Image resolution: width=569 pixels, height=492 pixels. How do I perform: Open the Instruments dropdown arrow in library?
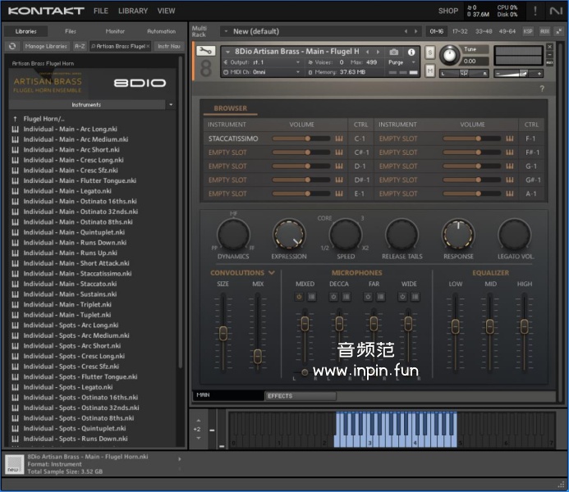(x=170, y=105)
